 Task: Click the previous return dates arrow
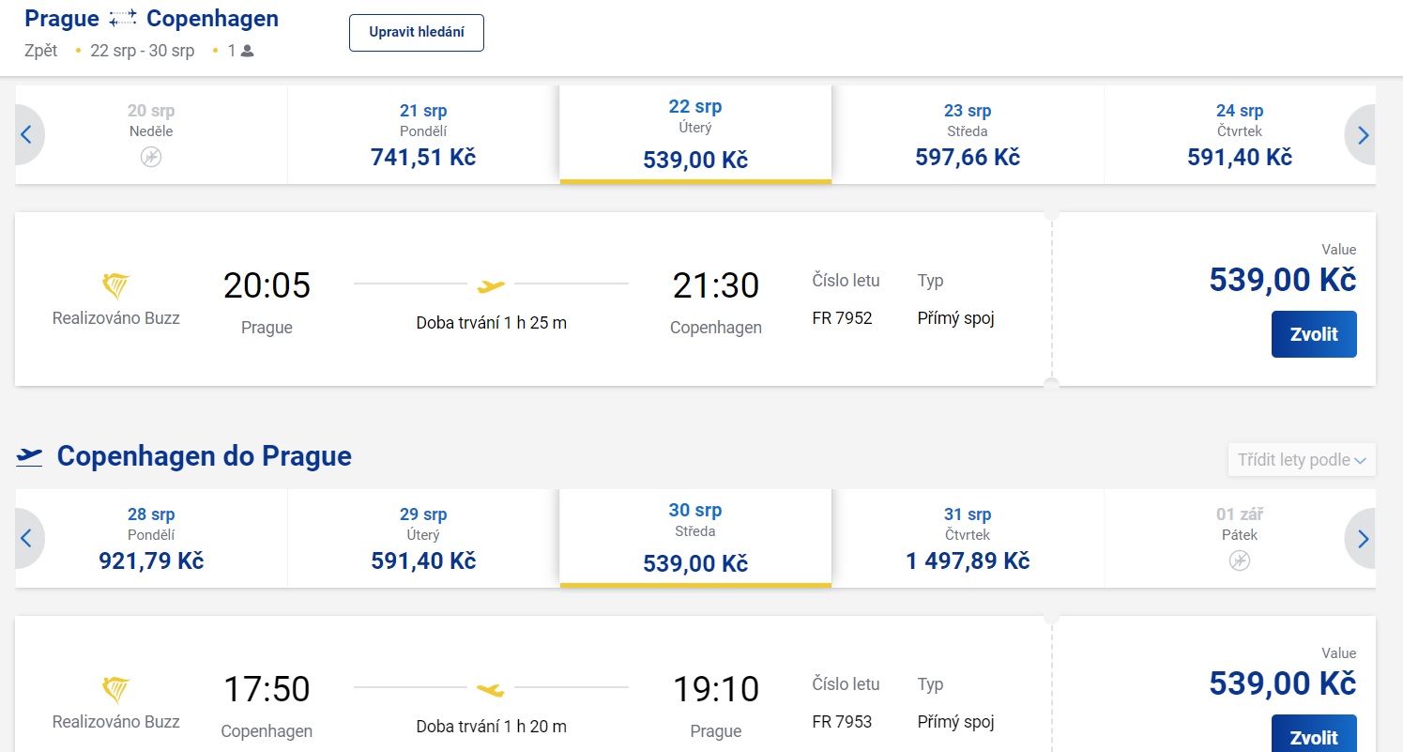pyautogui.click(x=27, y=539)
